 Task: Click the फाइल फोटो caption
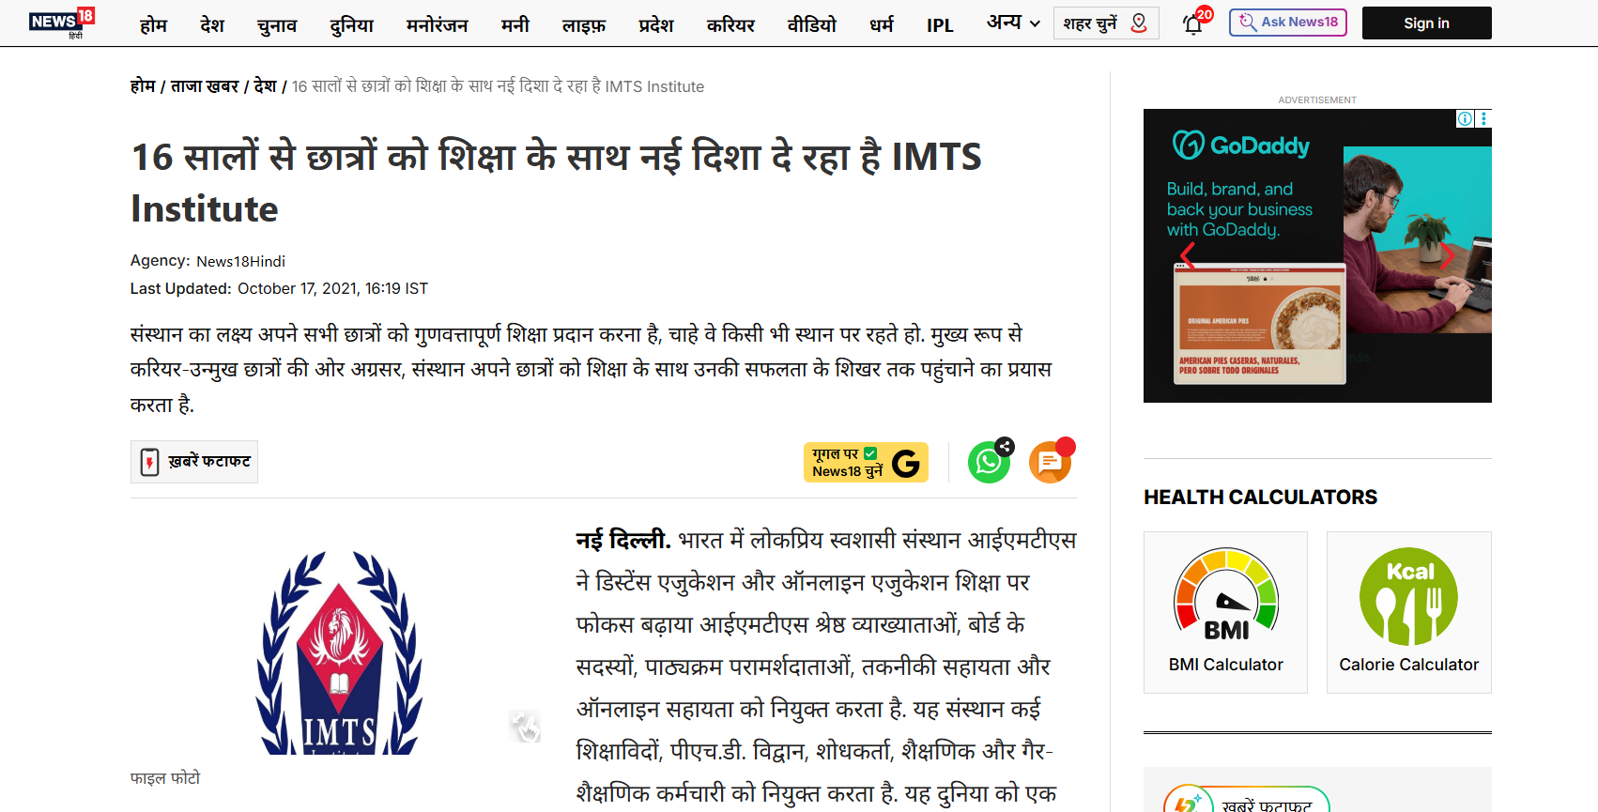point(165,778)
